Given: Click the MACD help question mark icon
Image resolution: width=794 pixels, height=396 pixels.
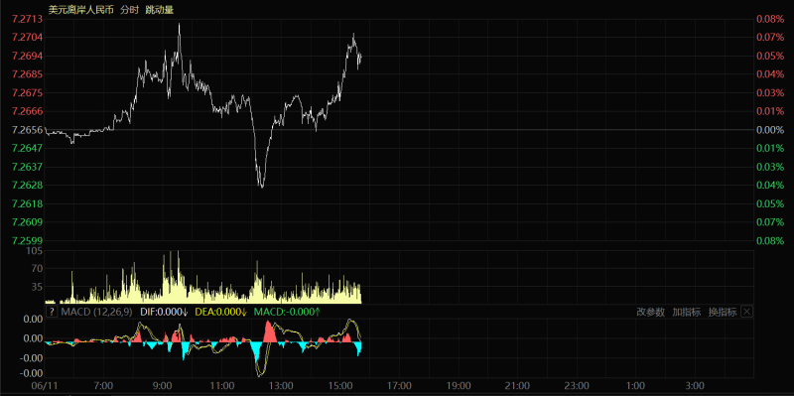Looking at the screenshot, I should tap(52, 312).
